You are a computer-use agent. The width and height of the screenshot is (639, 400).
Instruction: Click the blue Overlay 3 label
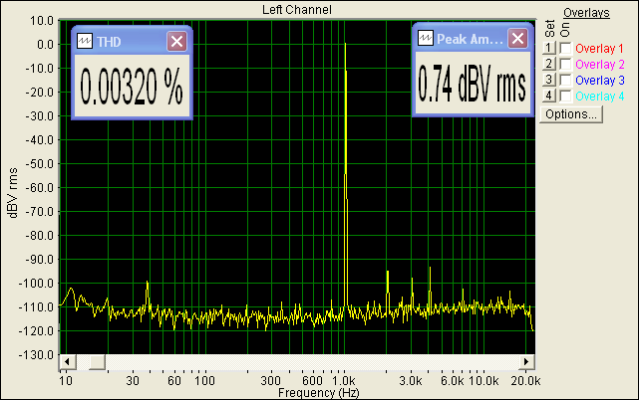(x=599, y=81)
